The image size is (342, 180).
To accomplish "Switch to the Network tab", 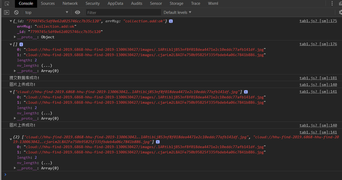I will point(70,3).
